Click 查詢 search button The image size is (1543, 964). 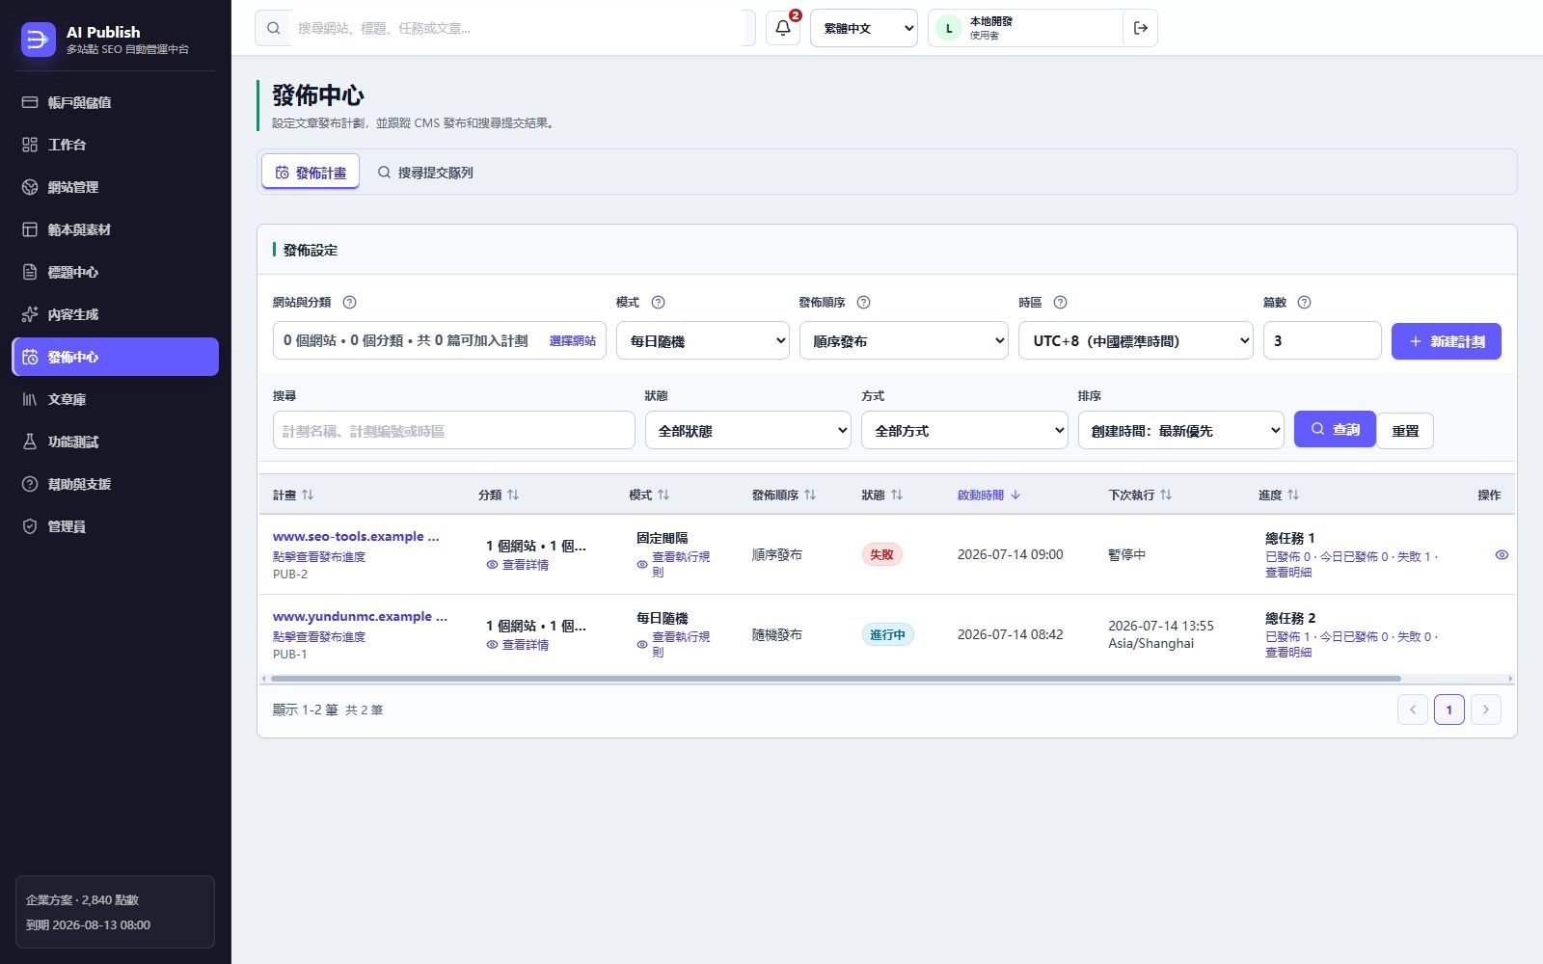(1335, 429)
